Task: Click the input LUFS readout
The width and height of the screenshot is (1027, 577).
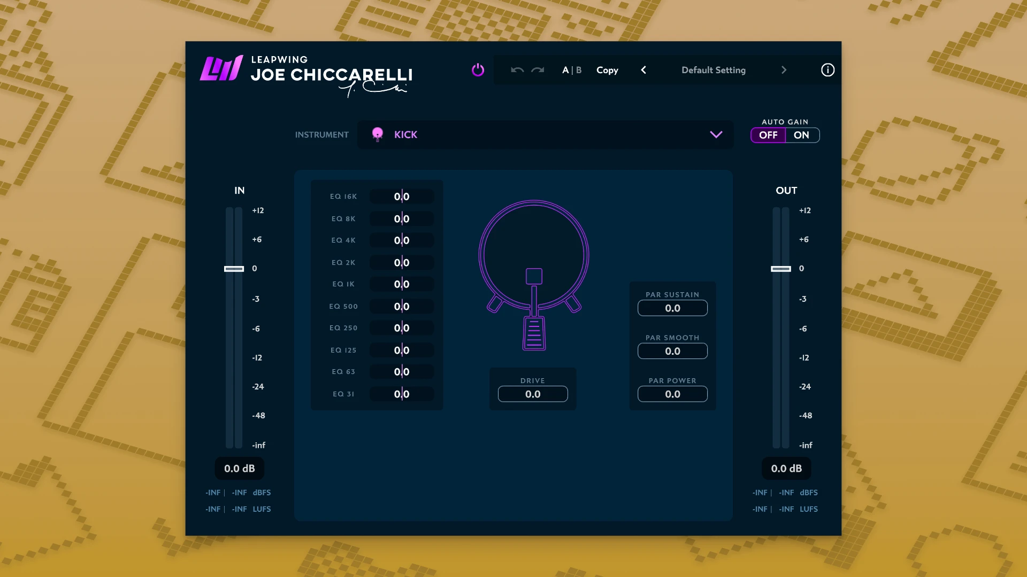Action: click(238, 509)
